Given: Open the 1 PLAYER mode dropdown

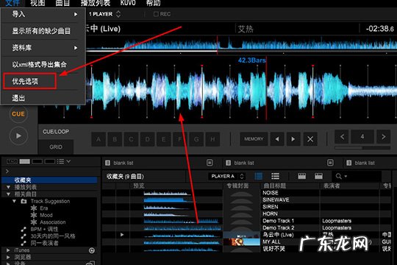Looking at the screenshot, I should (x=104, y=14).
